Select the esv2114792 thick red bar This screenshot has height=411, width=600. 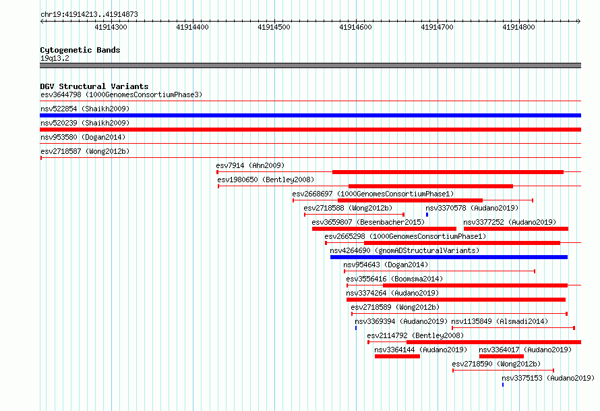coord(493,342)
